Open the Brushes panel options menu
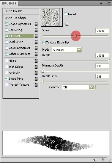Viewport: 112px width, 163px height. pyautogui.click(x=108, y=4)
